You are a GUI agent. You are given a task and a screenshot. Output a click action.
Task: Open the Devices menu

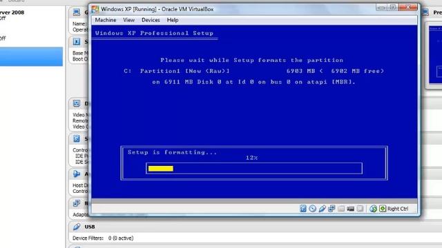point(151,20)
